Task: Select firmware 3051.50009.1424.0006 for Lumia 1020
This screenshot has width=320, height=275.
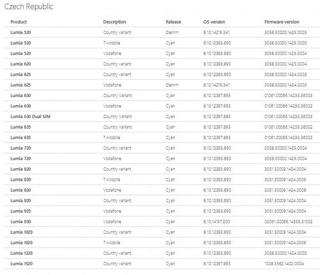Action: [285, 242]
